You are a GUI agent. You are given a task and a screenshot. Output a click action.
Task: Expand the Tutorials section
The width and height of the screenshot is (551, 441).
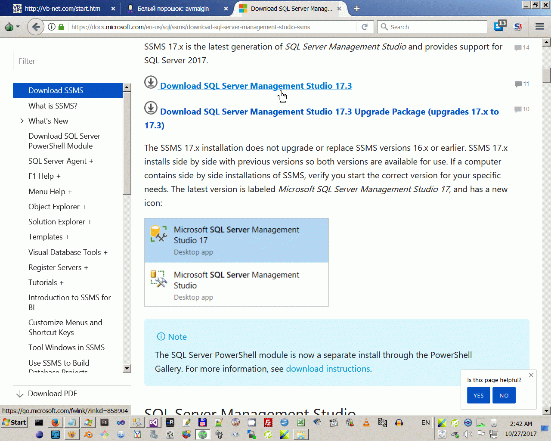click(x=46, y=283)
